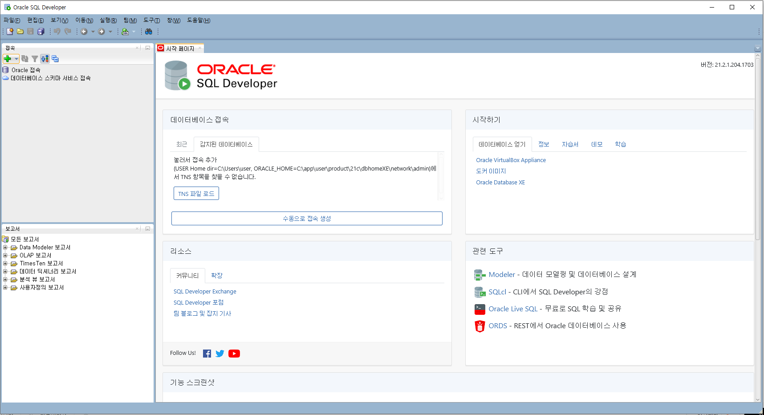Click the TNS 파일 로드 button
Viewport: 764px width, 415px height.
(196, 194)
